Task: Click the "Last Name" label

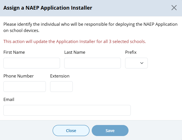Action: 75,52
